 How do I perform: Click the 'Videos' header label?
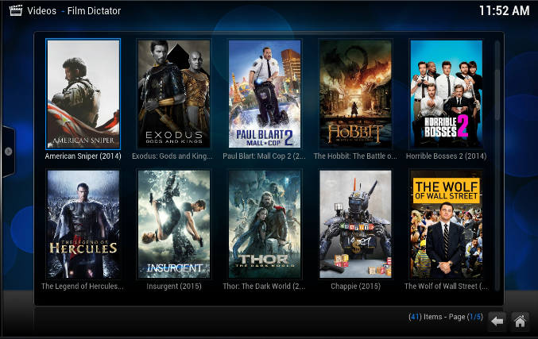pyautogui.click(x=41, y=11)
